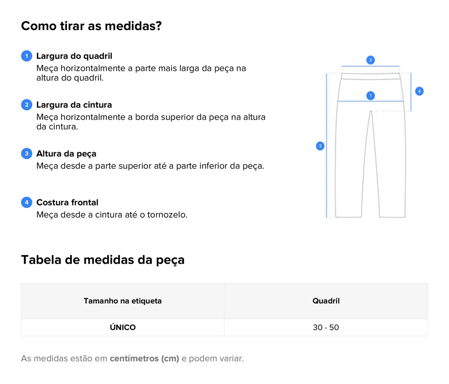Click the "Como tirar as medidas?" heading
449x384 pixels.
91,26
